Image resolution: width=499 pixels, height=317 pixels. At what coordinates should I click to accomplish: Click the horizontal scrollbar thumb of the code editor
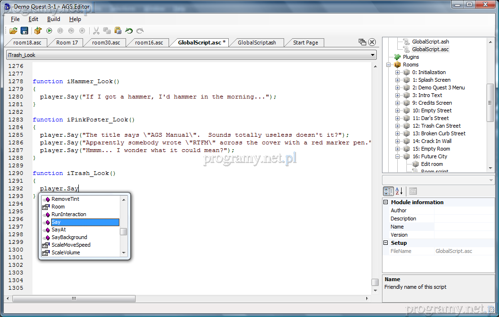click(74, 299)
